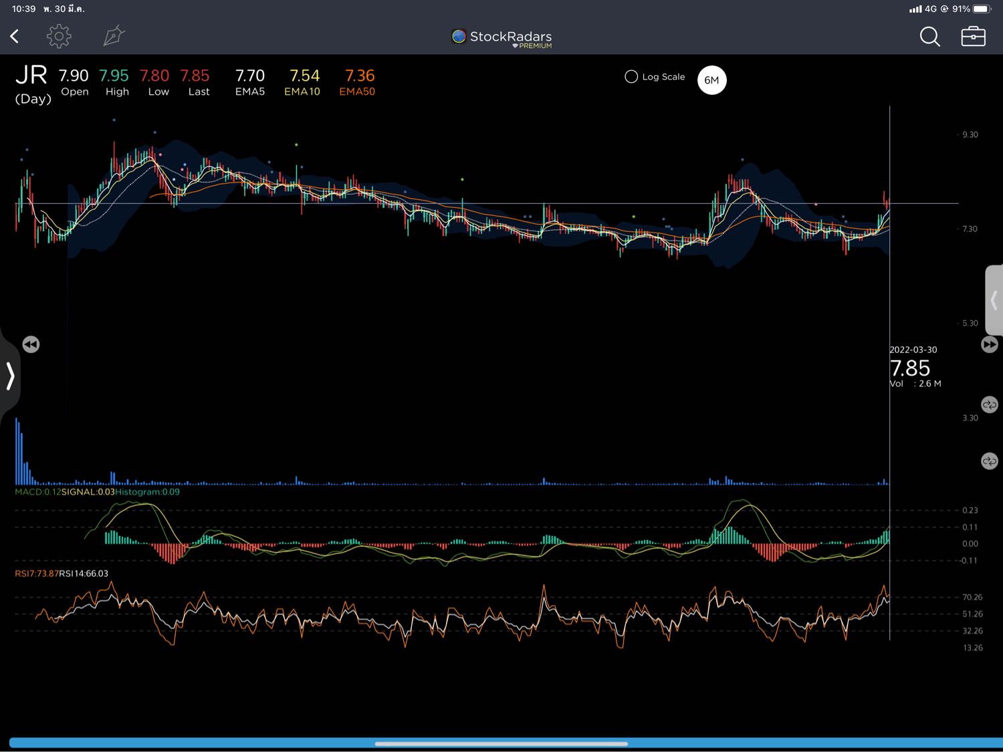Go back using the top-left arrow

coord(15,36)
